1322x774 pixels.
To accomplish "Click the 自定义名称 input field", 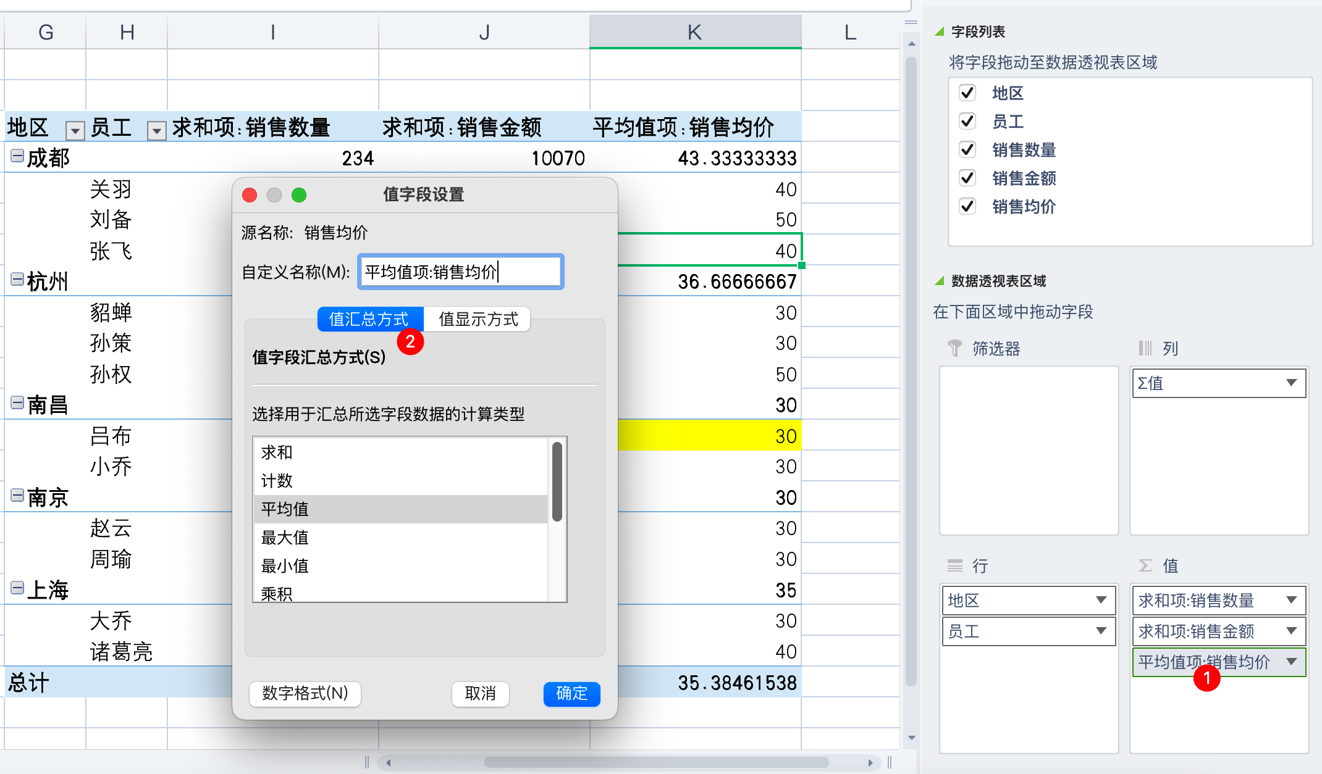I will click(x=460, y=272).
